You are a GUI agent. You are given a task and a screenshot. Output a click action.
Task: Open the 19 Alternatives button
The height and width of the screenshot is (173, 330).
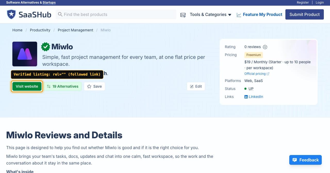63,86
